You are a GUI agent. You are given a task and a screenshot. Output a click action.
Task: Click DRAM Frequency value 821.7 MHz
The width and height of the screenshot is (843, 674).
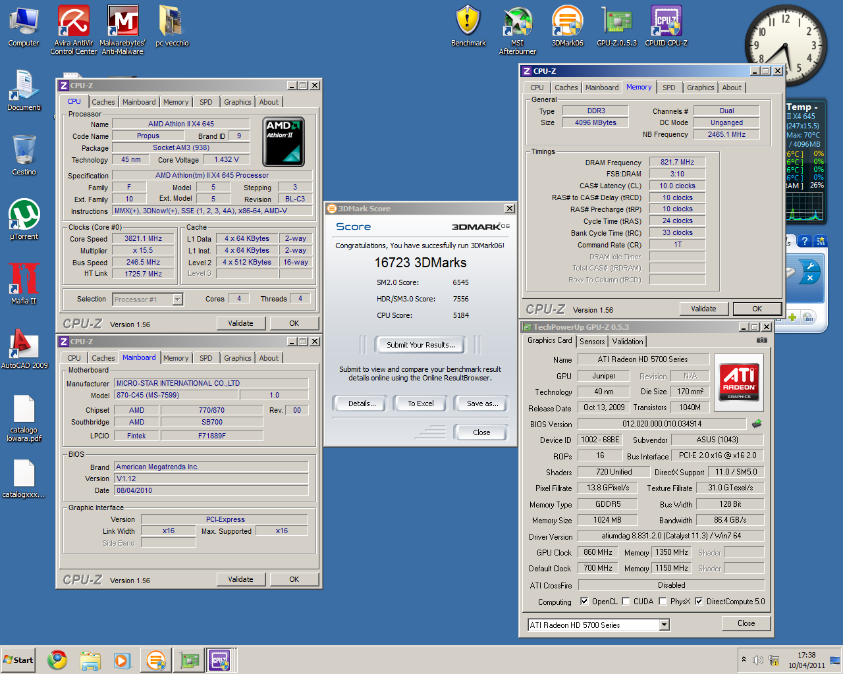coord(677,162)
